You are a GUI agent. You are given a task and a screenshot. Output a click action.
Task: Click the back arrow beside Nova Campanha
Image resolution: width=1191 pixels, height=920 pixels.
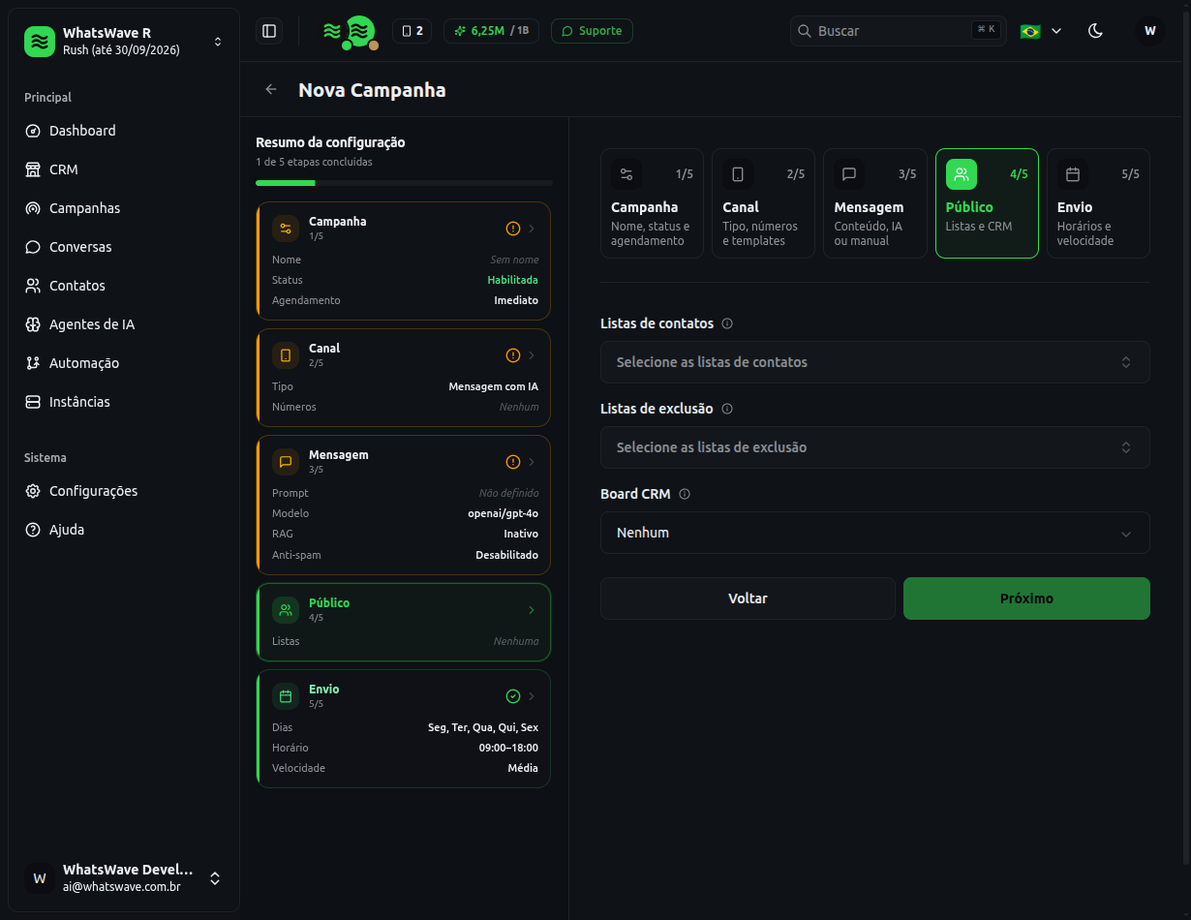[x=271, y=90]
